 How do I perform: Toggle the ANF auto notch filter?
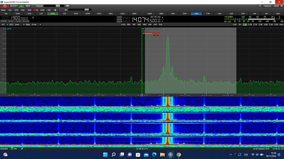(x=150, y=25)
